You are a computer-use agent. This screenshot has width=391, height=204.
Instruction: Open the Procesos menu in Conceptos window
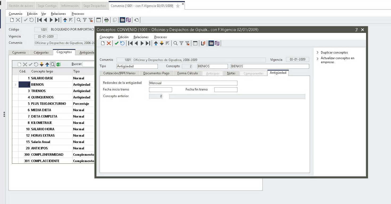point(160,37)
